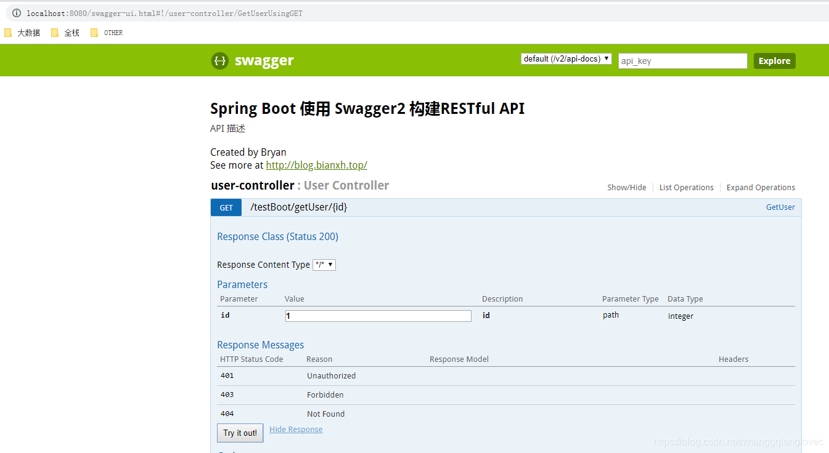The image size is (829, 453).
Task: Click List Operations link
Action: 687,188
